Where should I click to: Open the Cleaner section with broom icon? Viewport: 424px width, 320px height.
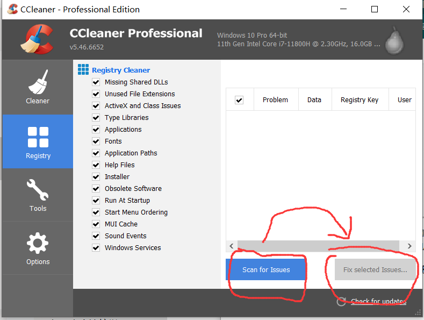pyautogui.click(x=38, y=87)
